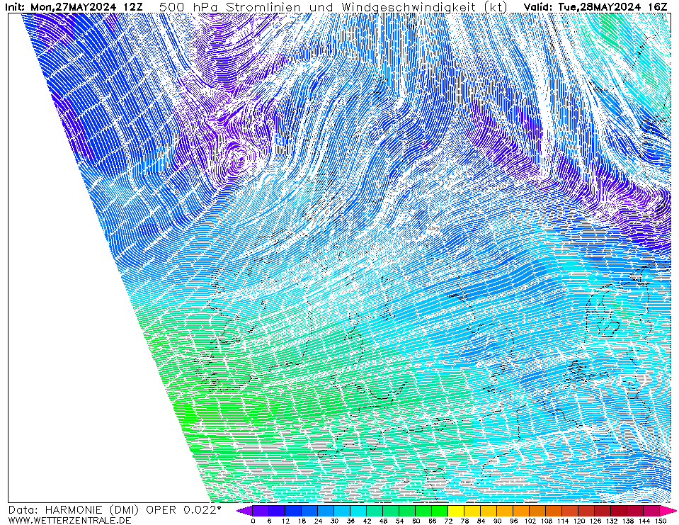Screen dimensions: 679x525
Task: Pick the dark red legend swatch between 132 and 138
Action: 620,511
